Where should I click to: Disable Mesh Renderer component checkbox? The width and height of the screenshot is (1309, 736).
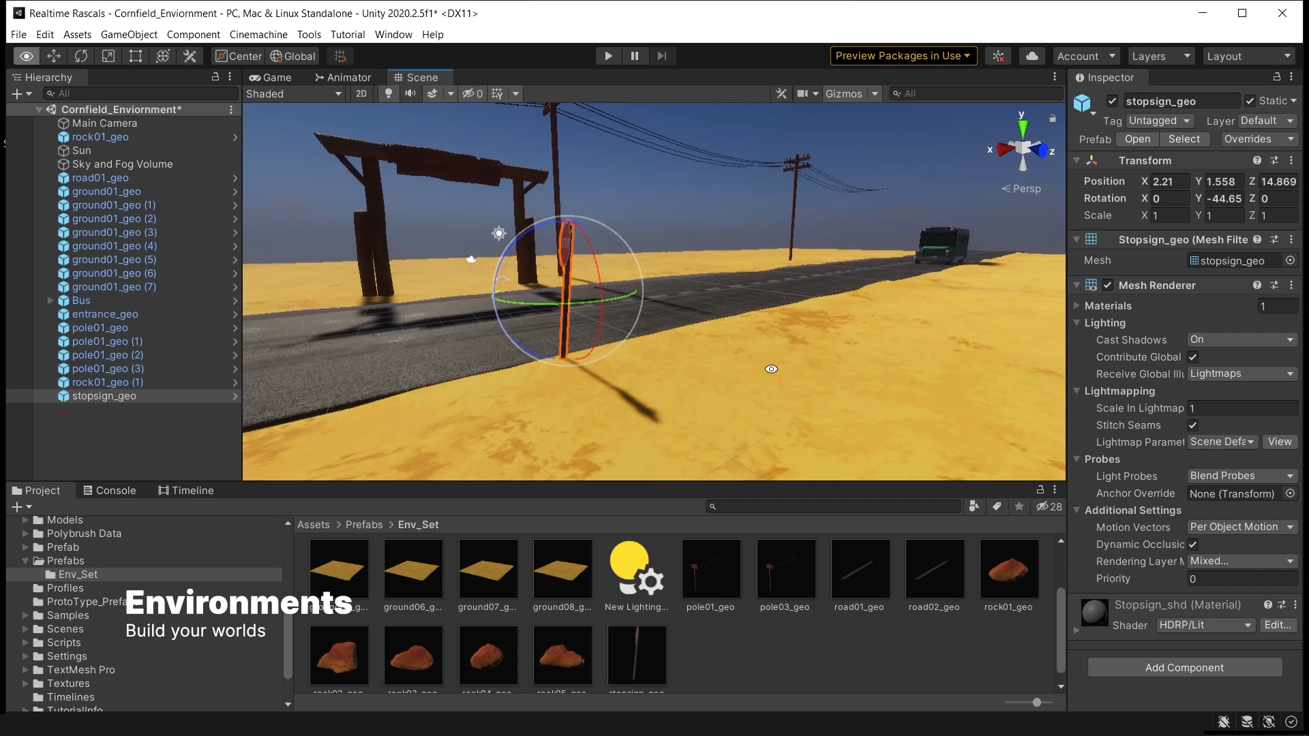(1108, 286)
